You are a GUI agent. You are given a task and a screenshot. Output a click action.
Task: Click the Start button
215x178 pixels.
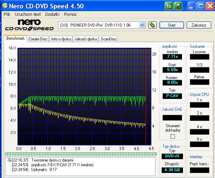tap(172, 25)
